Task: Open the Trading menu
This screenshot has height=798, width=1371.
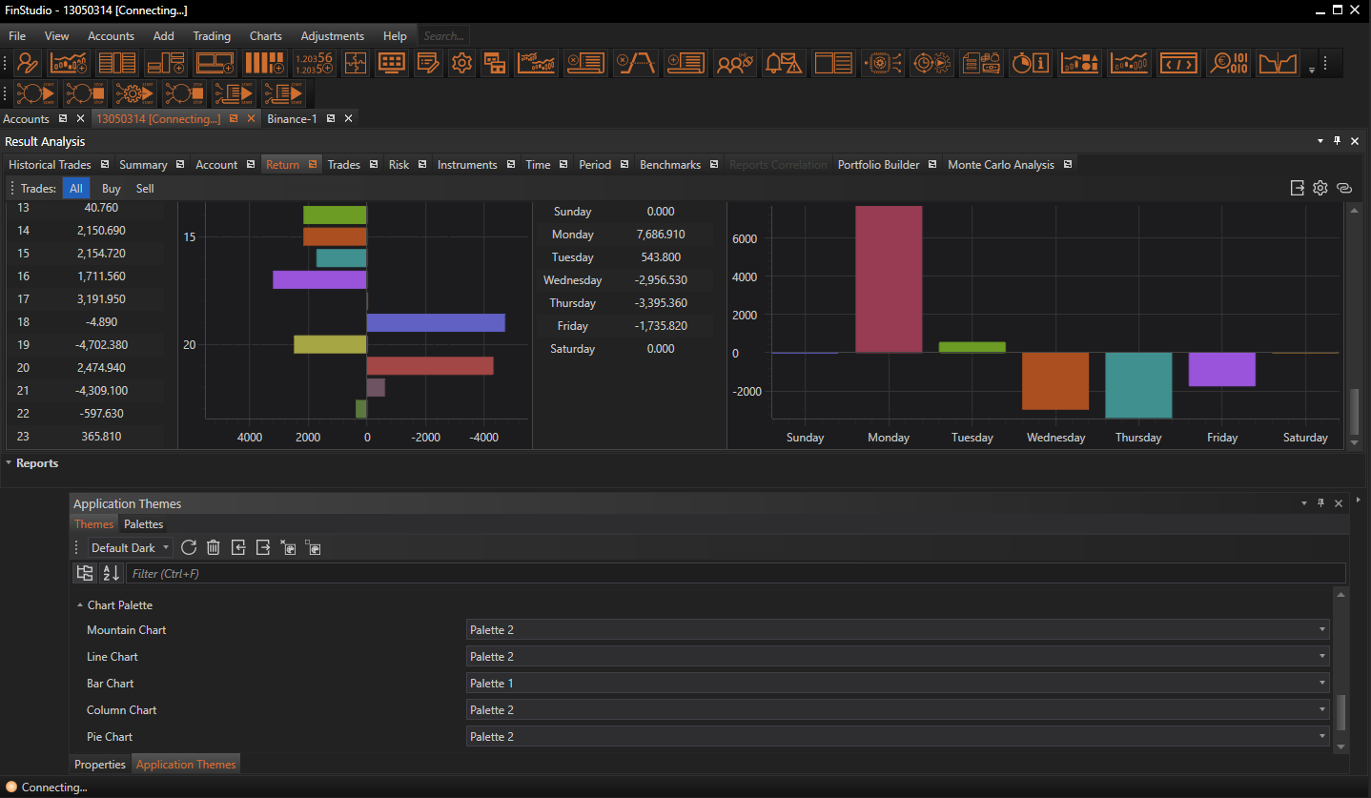Action: tap(212, 36)
